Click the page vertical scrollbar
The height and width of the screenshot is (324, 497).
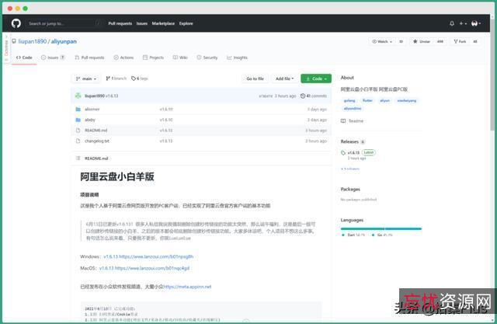coord(492,73)
